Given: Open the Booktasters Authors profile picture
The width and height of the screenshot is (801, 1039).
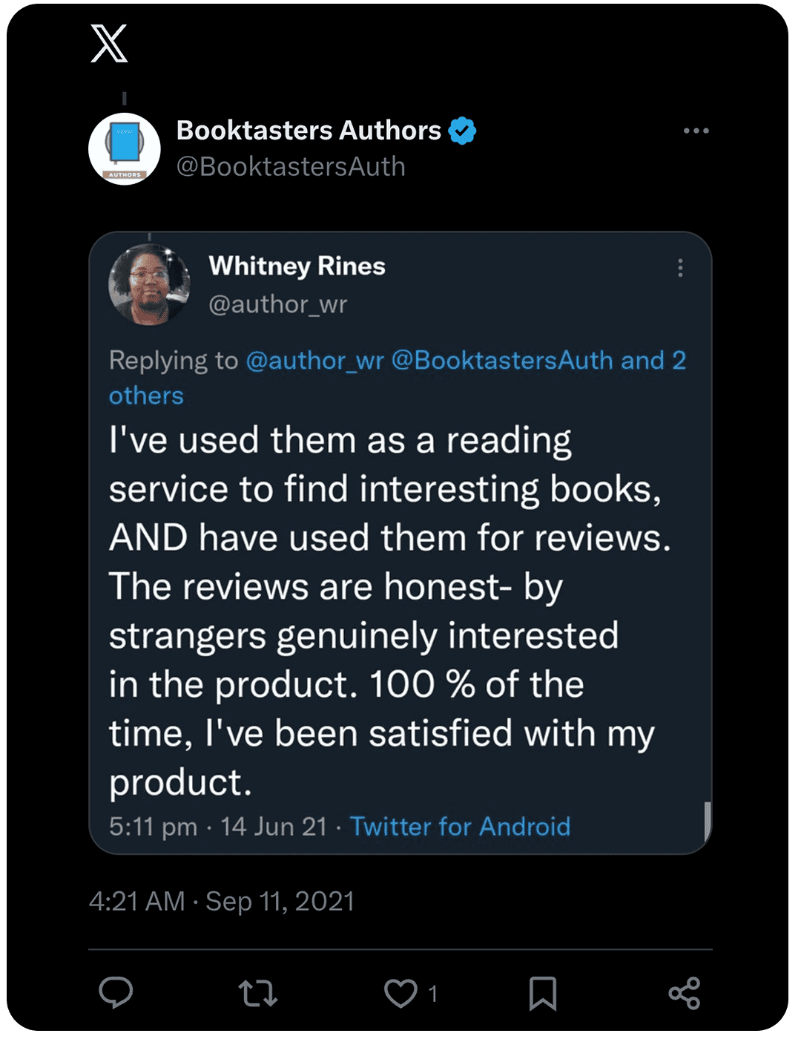Looking at the screenshot, I should click(x=125, y=148).
